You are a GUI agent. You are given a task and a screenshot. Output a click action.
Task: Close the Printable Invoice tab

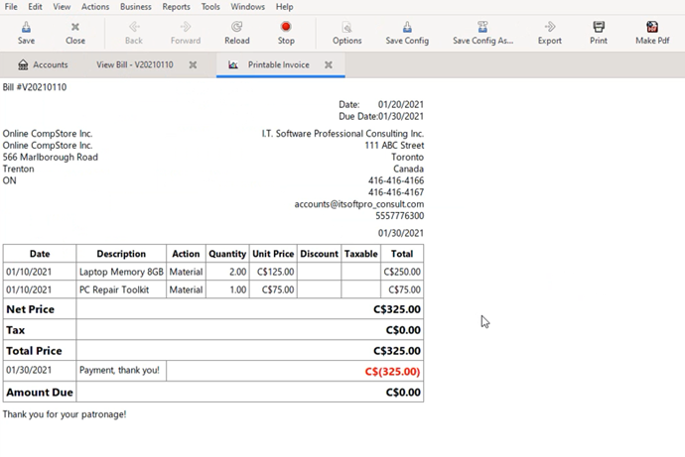point(328,64)
